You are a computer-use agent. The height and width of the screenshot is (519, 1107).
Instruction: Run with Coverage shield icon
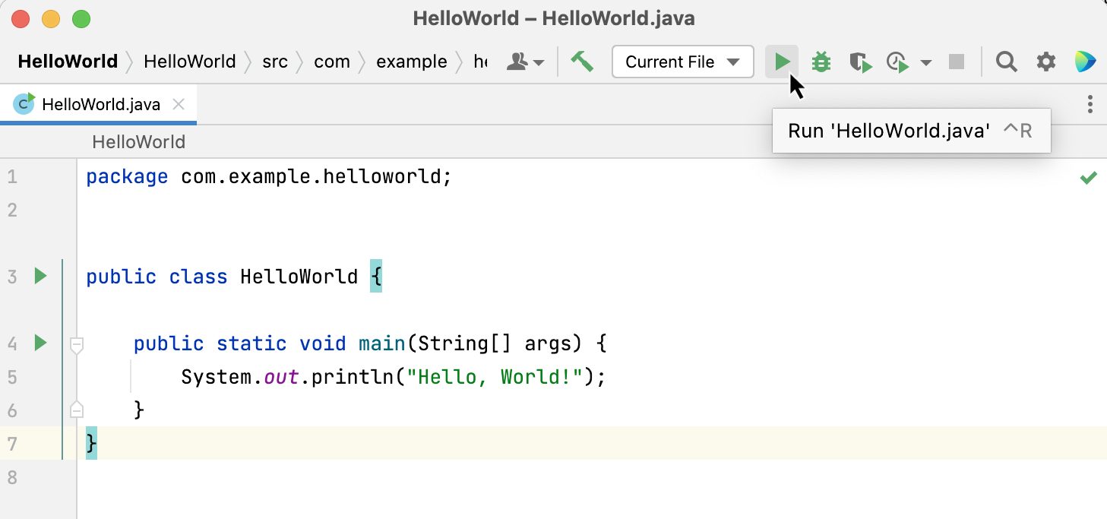[860, 62]
